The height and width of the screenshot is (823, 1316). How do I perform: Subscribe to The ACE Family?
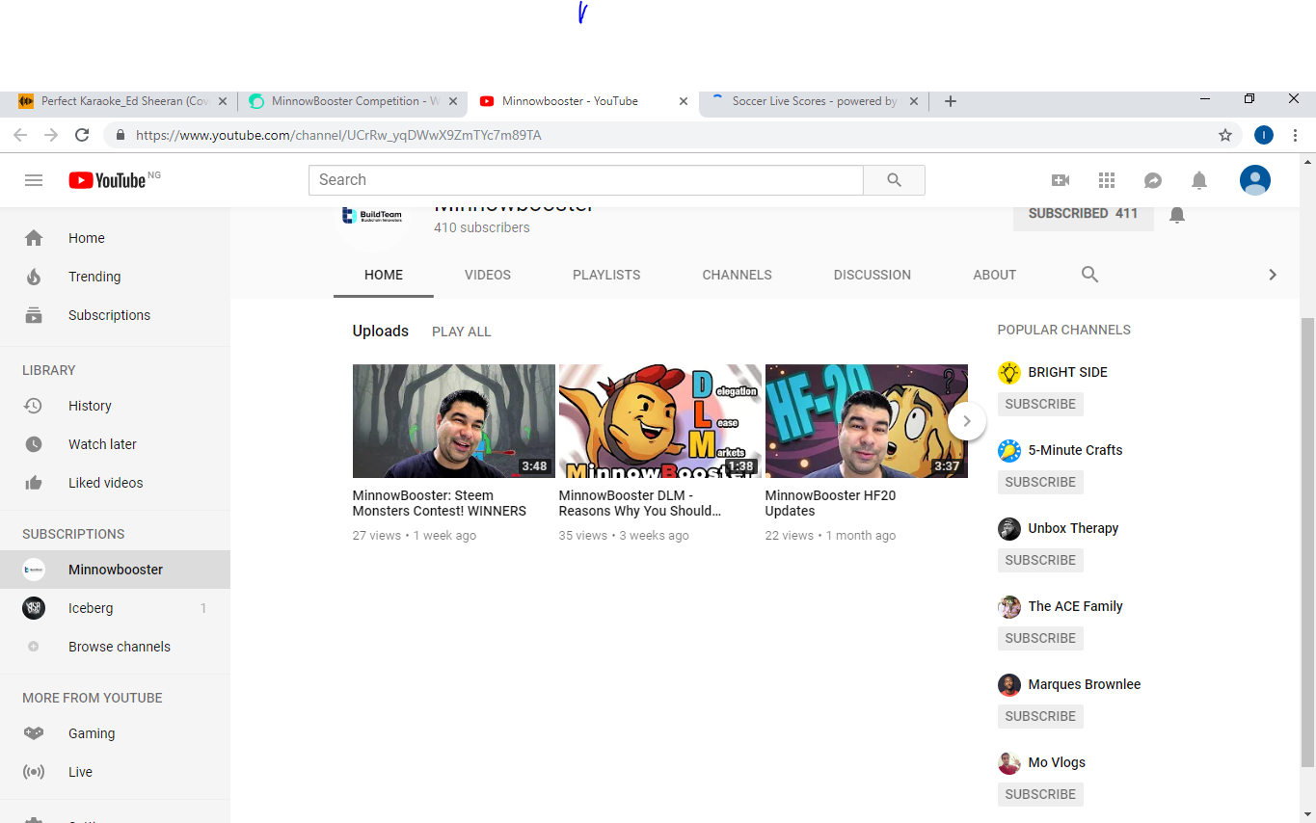tap(1040, 638)
